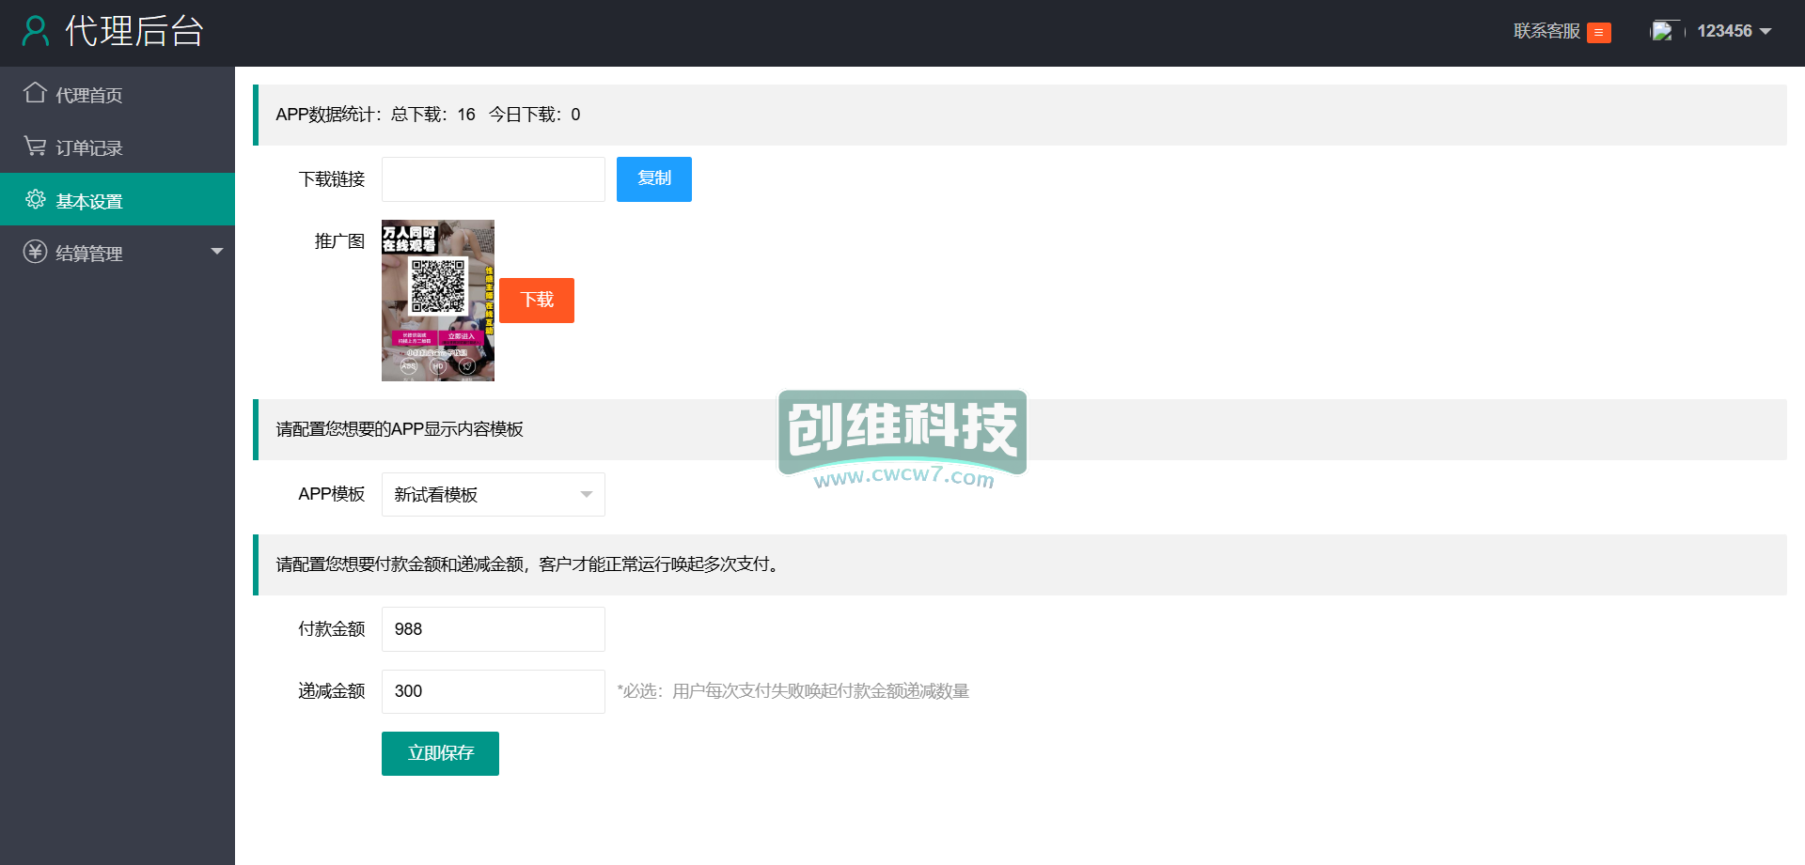Click the 联系客服 link text
This screenshot has height=865, width=1805.
[1546, 31]
